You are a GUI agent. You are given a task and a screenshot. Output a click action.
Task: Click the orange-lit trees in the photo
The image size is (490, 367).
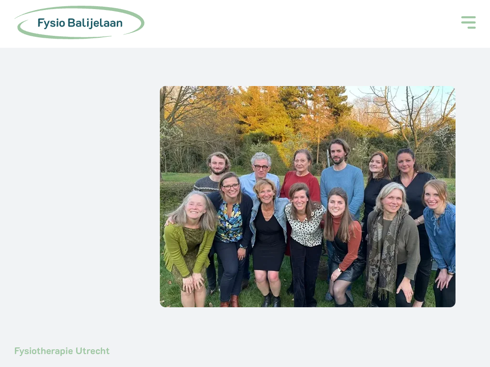click(x=266, y=116)
